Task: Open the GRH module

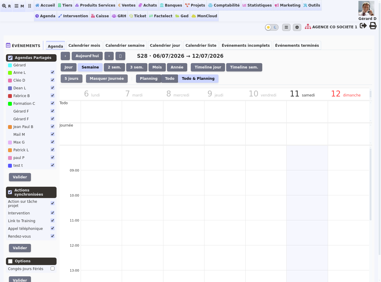Action: (x=119, y=16)
